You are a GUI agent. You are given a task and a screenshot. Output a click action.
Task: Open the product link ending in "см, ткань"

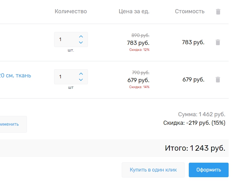pyautogui.click(x=15, y=75)
